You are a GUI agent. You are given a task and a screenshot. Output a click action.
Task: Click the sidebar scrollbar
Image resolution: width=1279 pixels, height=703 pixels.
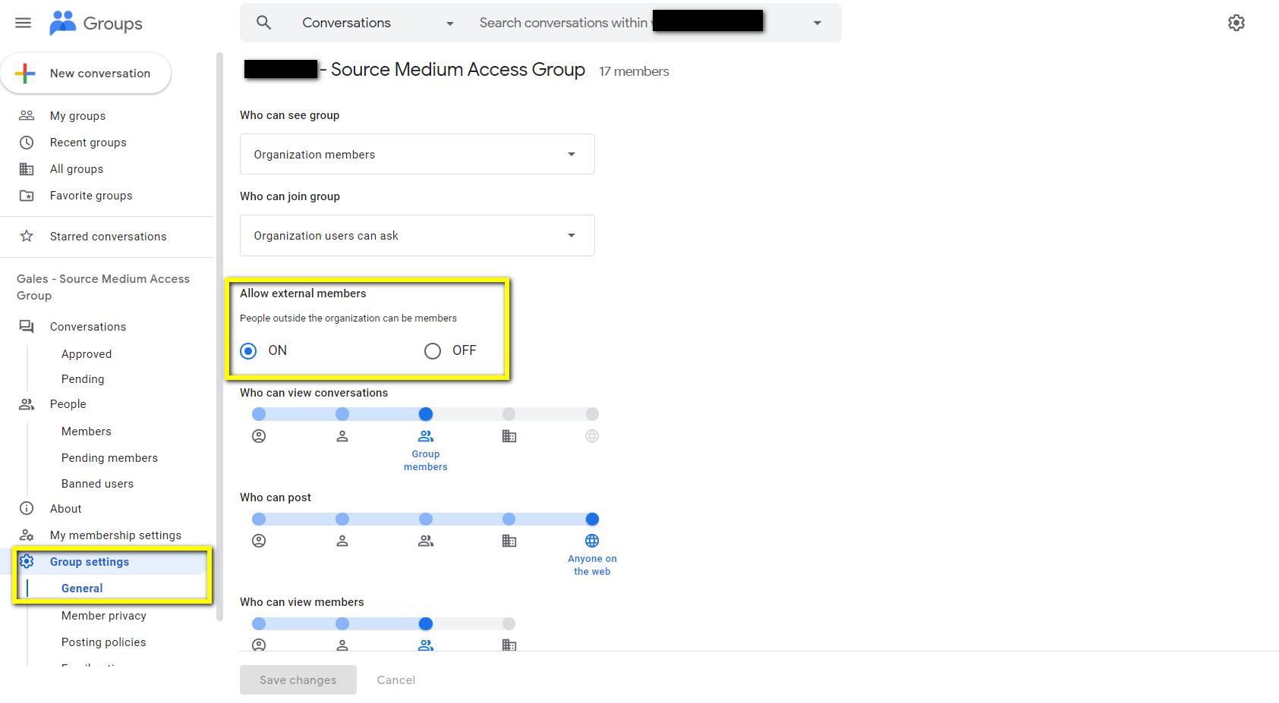coord(219,337)
